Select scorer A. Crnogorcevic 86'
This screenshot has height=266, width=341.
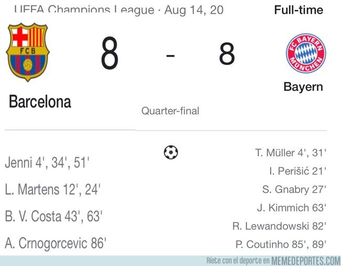pos(56,243)
